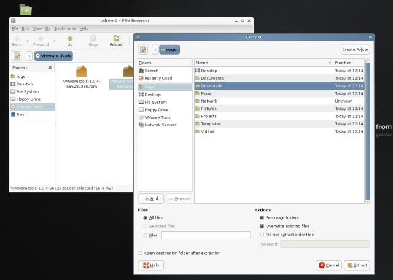This screenshot has height=280, width=393.
Task: Click the VMware Tools path button in File Browser
Action: click(x=53, y=56)
